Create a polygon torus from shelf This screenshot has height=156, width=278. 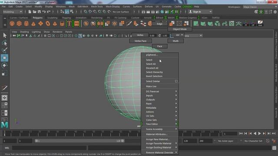[48, 23]
